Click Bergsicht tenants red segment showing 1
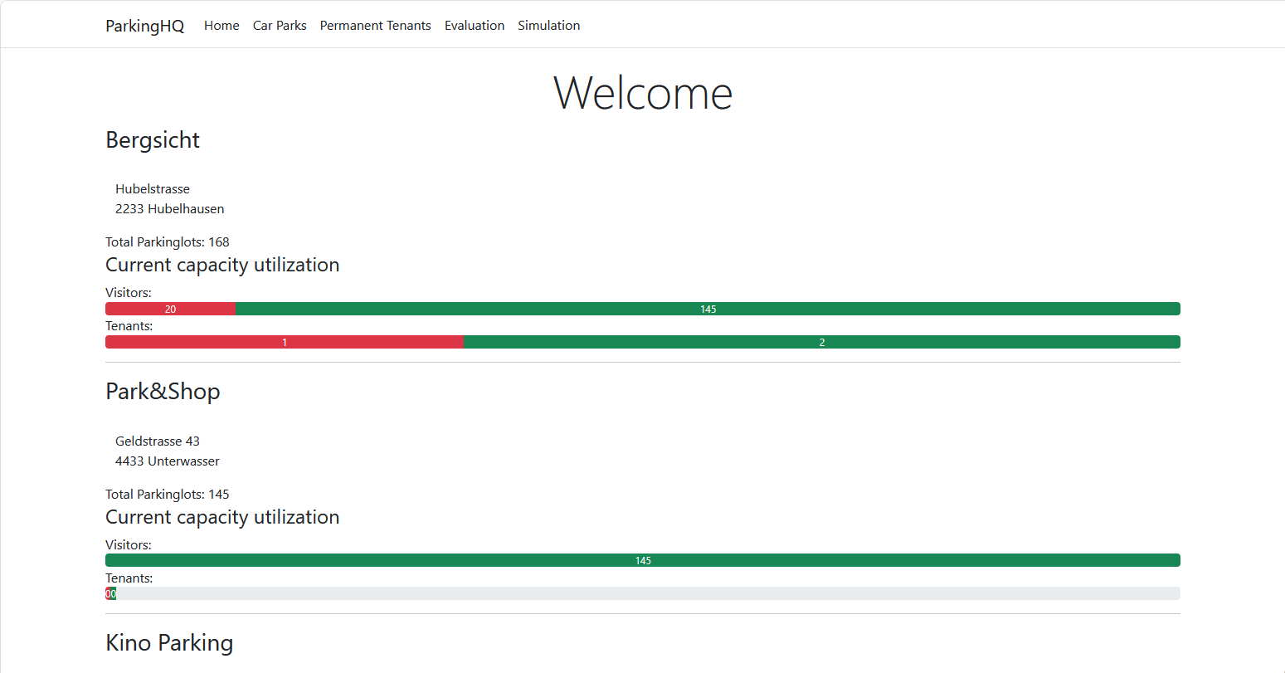1285x673 pixels. [x=285, y=342]
